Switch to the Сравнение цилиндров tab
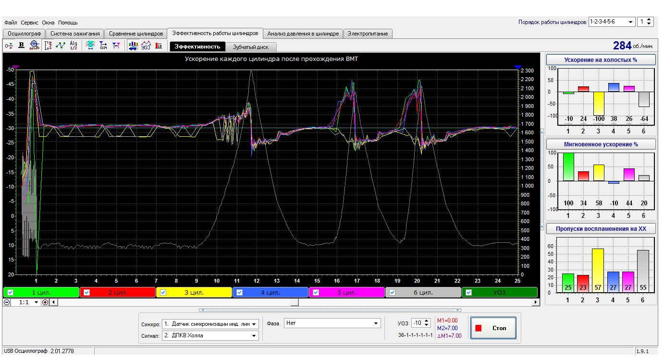Viewport: 664px width, 357px height. (136, 34)
